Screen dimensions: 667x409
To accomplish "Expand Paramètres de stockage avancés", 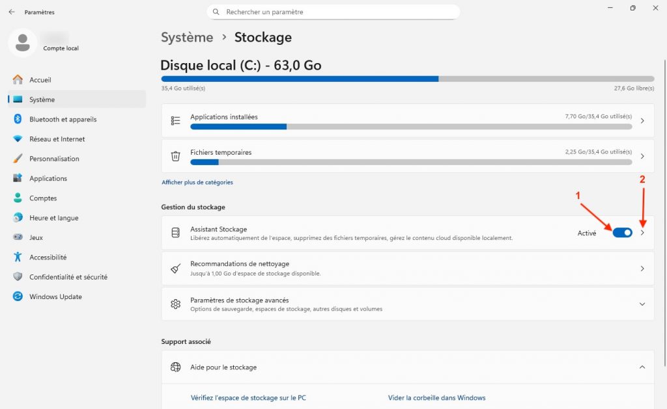I will [642, 304].
